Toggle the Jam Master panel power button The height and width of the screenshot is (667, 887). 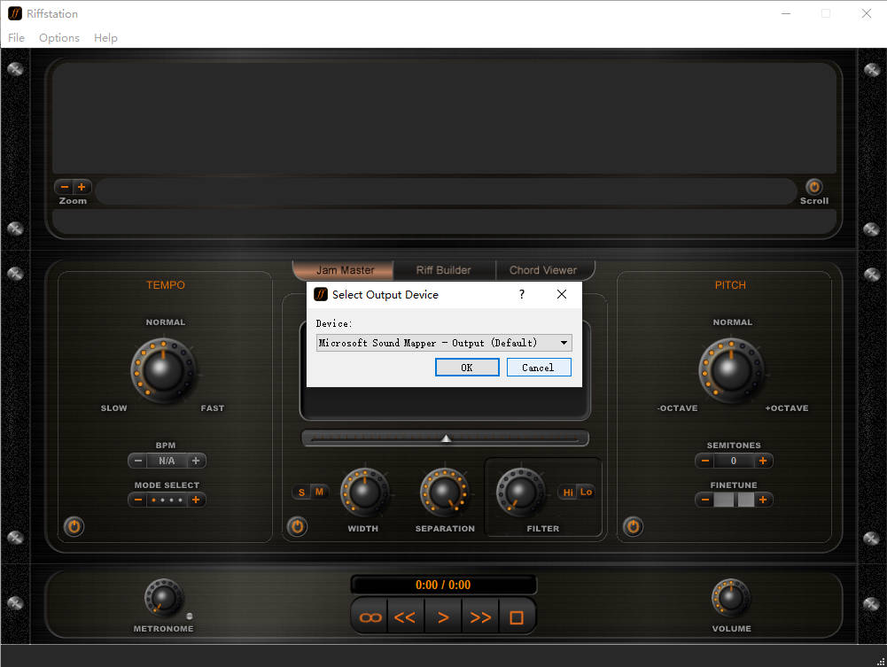[298, 526]
